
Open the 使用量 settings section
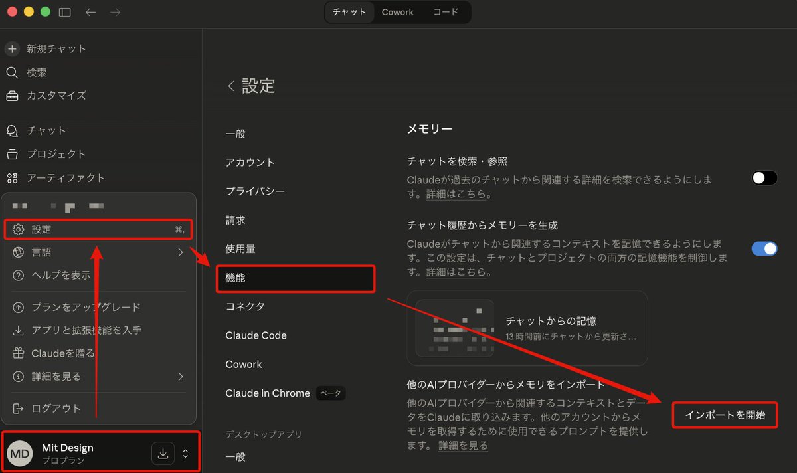click(x=240, y=249)
